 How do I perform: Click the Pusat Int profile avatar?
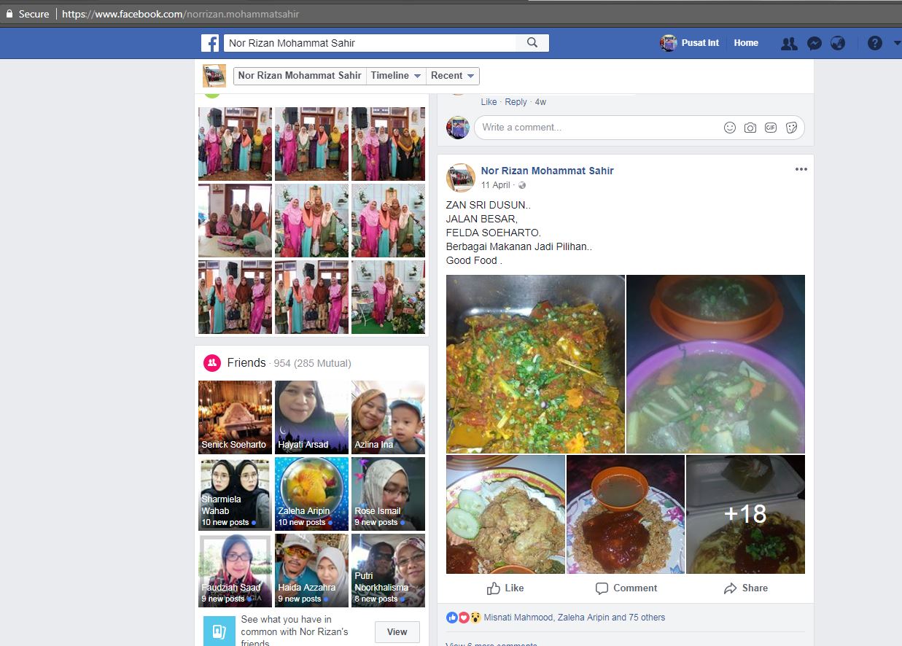pos(669,43)
